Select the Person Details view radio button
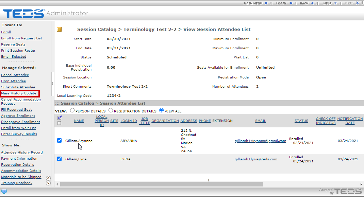The image size is (364, 197). [72, 111]
